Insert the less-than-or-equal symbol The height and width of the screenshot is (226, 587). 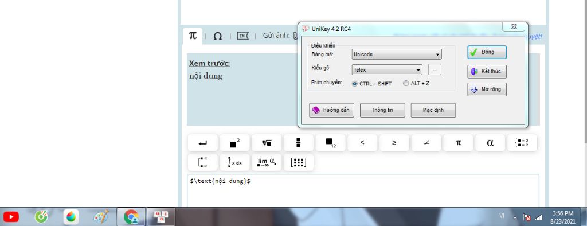click(x=362, y=143)
